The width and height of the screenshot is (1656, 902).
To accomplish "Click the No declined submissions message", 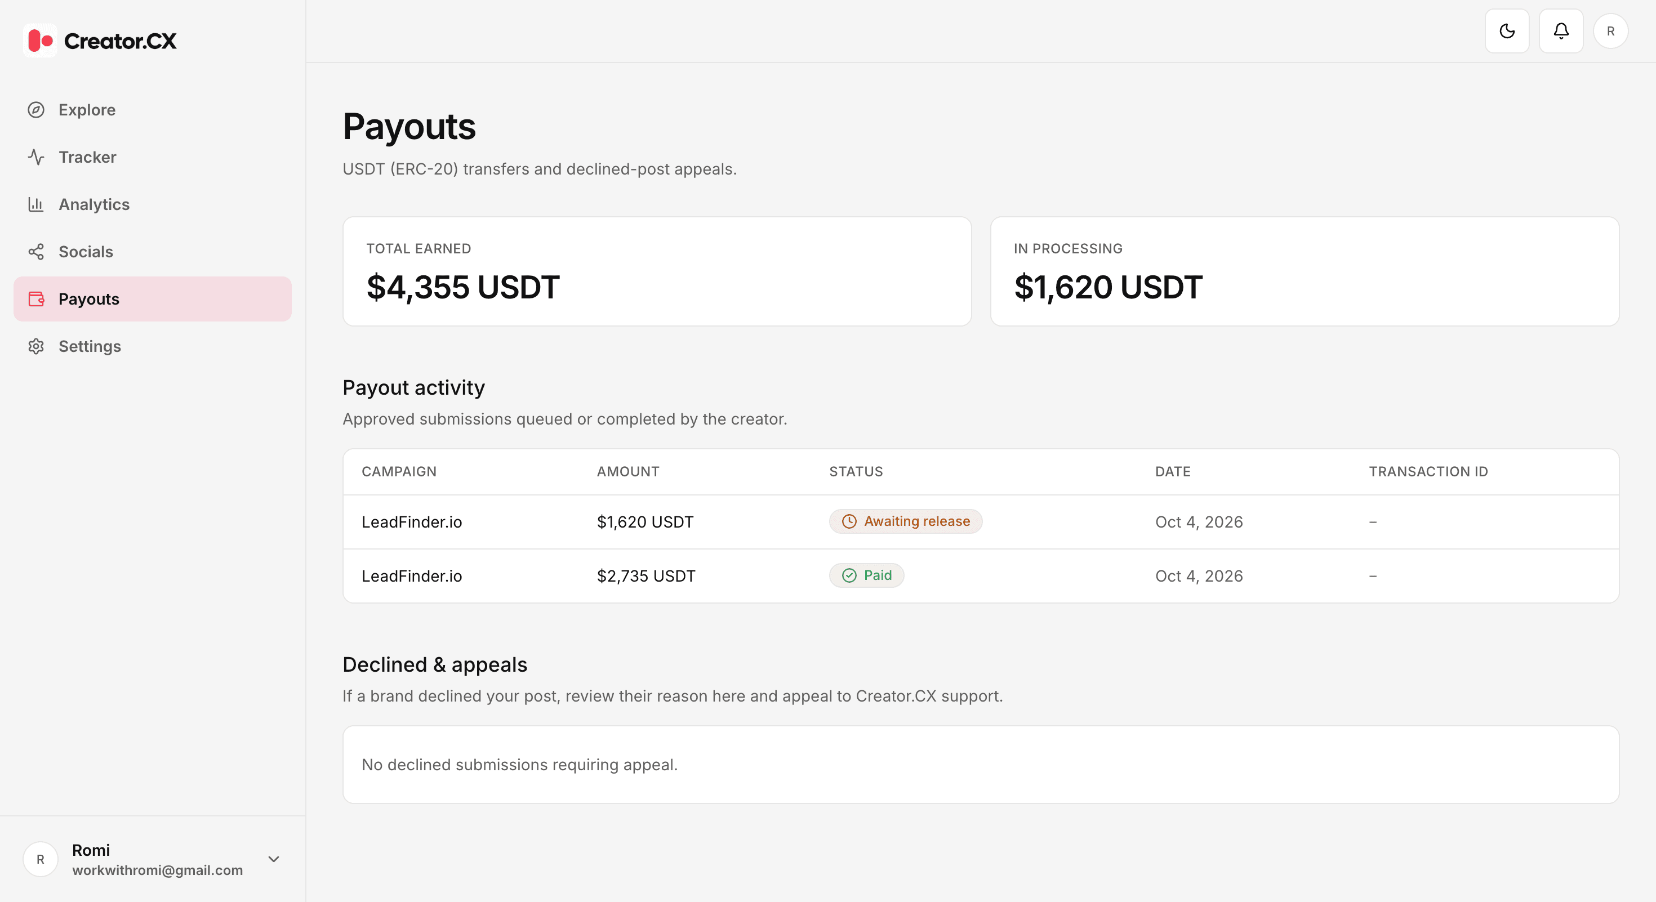I will point(519,765).
